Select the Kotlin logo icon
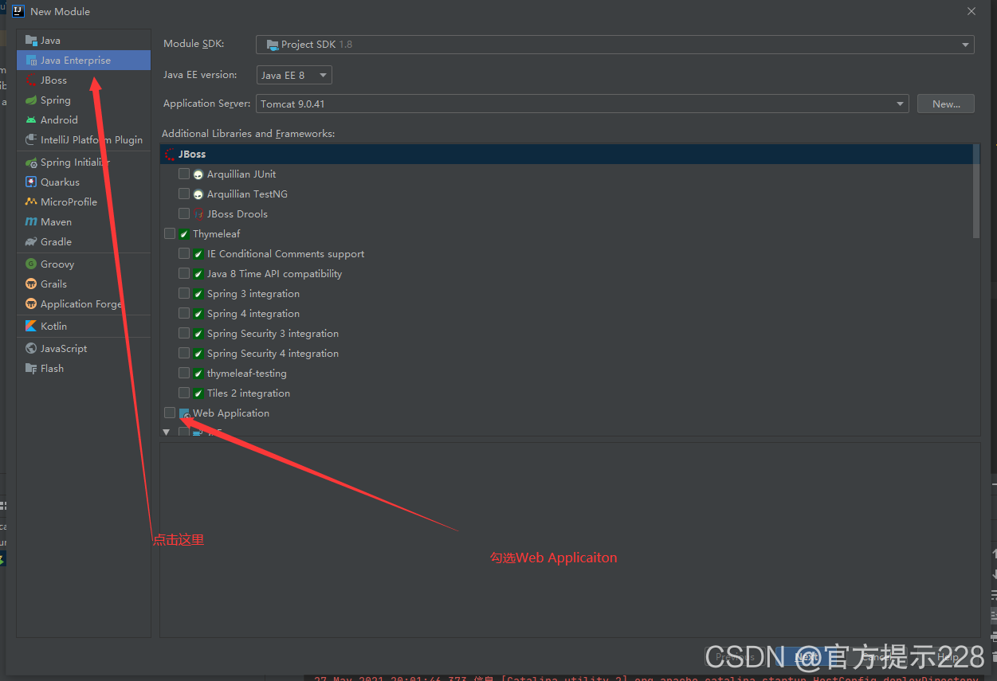This screenshot has width=997, height=681. (31, 327)
